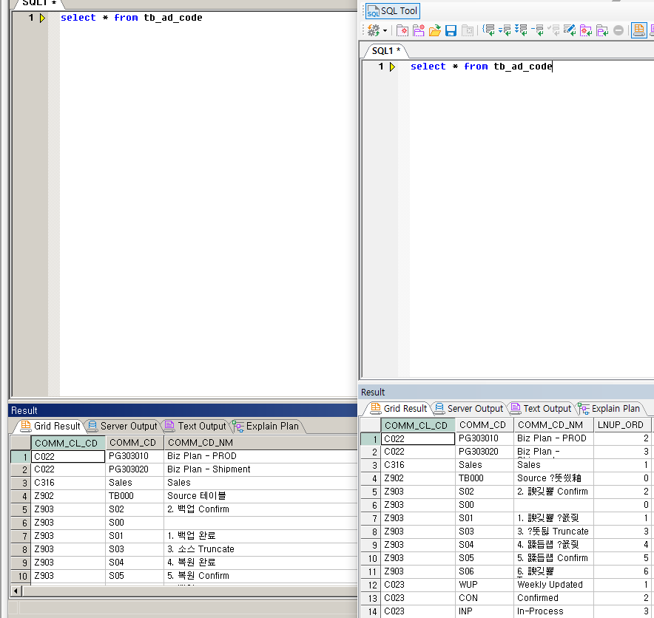Save the query with the floppy disk icon
The height and width of the screenshot is (618, 654).
pos(451,30)
